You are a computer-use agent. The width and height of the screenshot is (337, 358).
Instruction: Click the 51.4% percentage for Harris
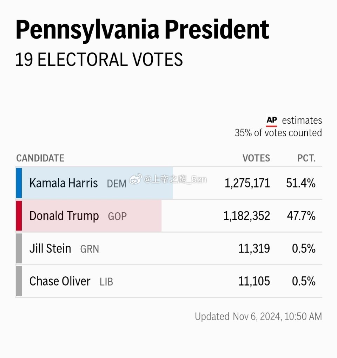point(301,183)
